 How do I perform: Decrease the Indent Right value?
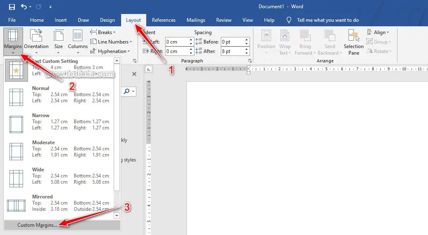click(191, 53)
